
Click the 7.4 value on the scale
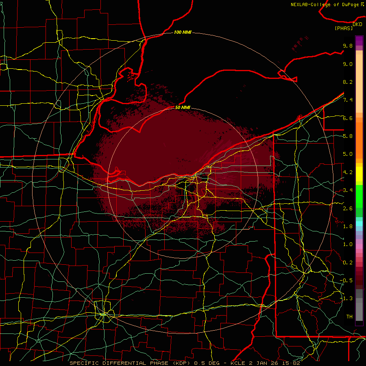[348, 100]
